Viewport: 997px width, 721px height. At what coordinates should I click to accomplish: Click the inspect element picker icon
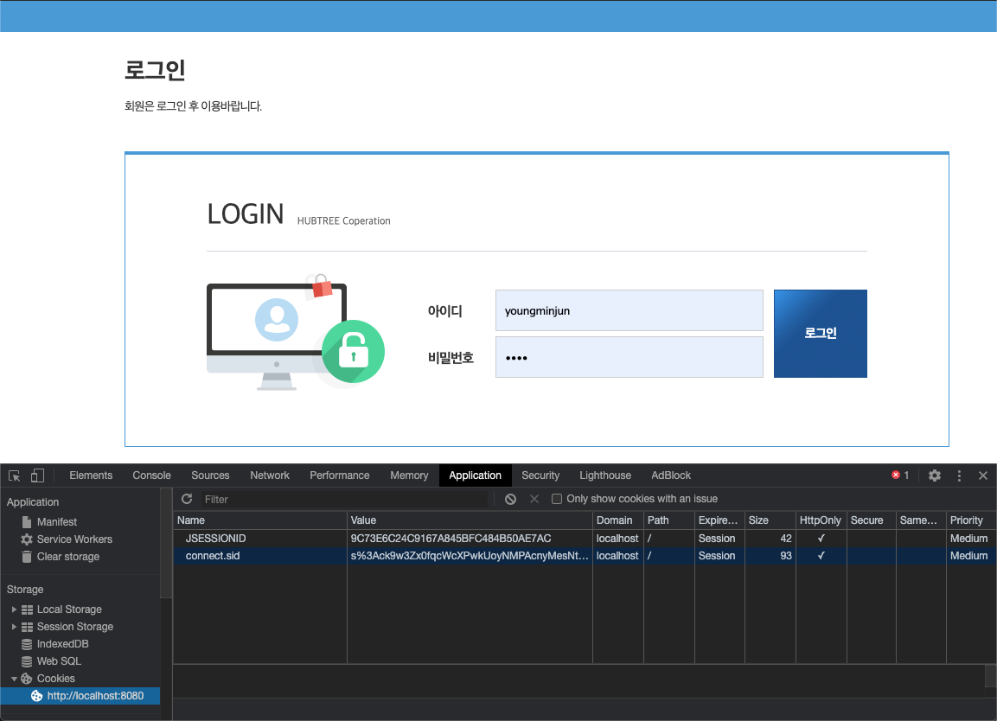(x=15, y=475)
